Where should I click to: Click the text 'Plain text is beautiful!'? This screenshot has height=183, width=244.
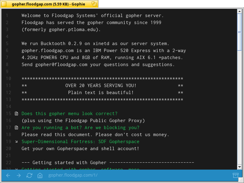pyautogui.click(x=101, y=93)
